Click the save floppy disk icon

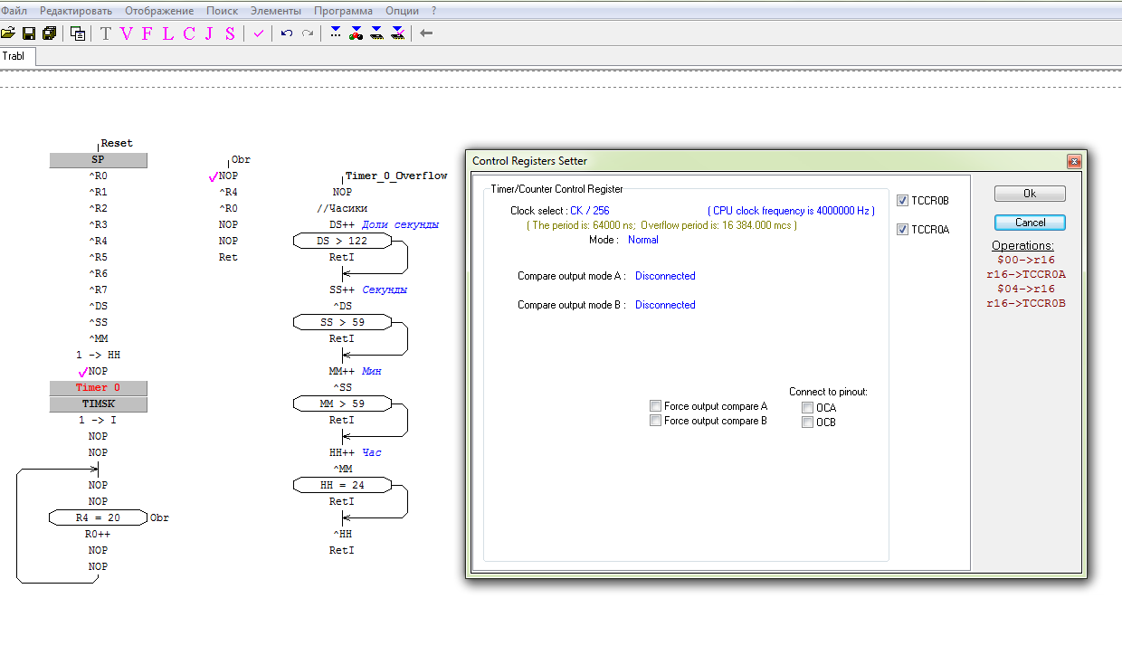(x=29, y=33)
